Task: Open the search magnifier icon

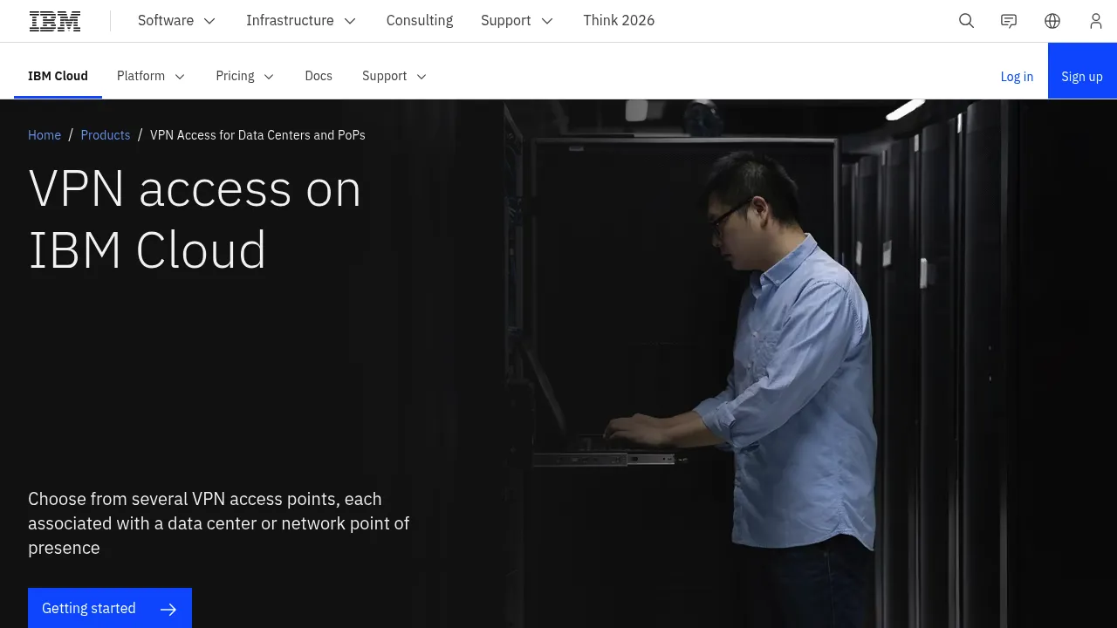Action: click(966, 21)
